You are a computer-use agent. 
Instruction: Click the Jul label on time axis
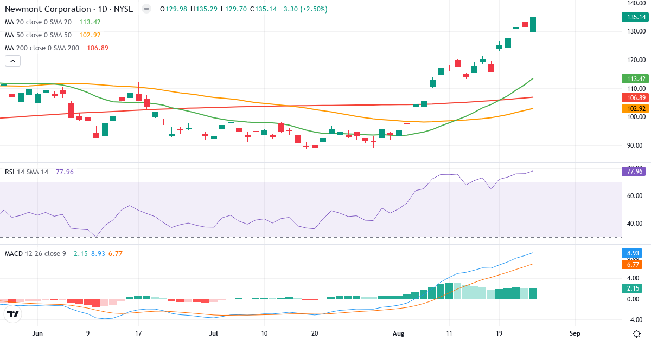click(214, 333)
